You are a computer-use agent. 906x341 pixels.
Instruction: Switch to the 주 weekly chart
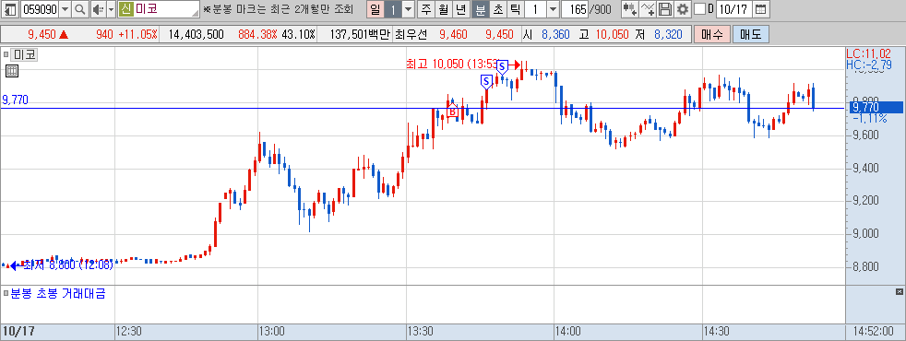point(426,9)
